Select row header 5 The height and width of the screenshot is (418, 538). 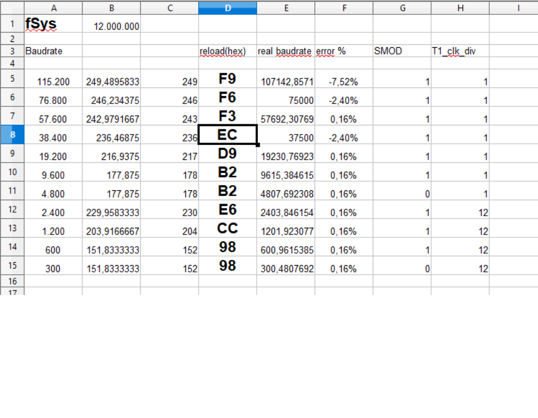(x=13, y=78)
